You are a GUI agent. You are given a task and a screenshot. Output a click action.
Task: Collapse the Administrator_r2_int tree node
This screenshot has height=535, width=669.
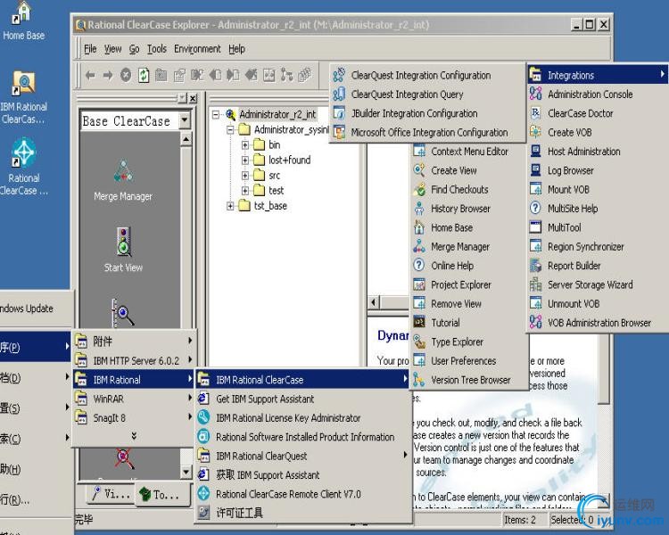216,114
